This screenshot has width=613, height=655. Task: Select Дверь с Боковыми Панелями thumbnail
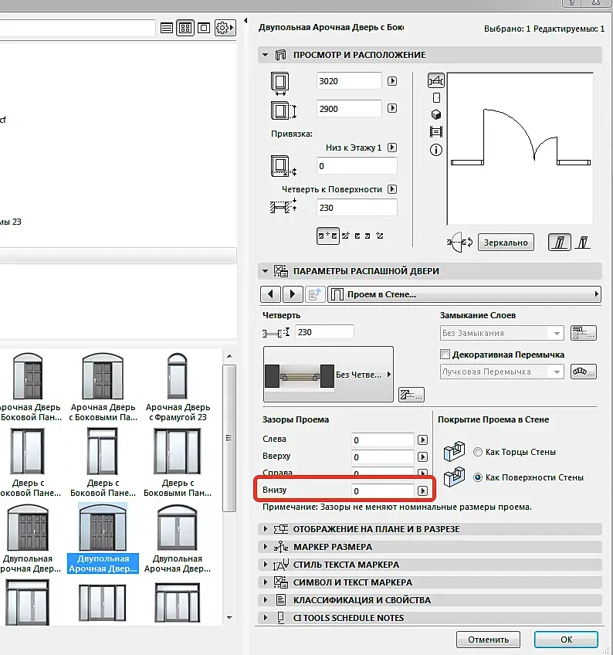click(178, 463)
